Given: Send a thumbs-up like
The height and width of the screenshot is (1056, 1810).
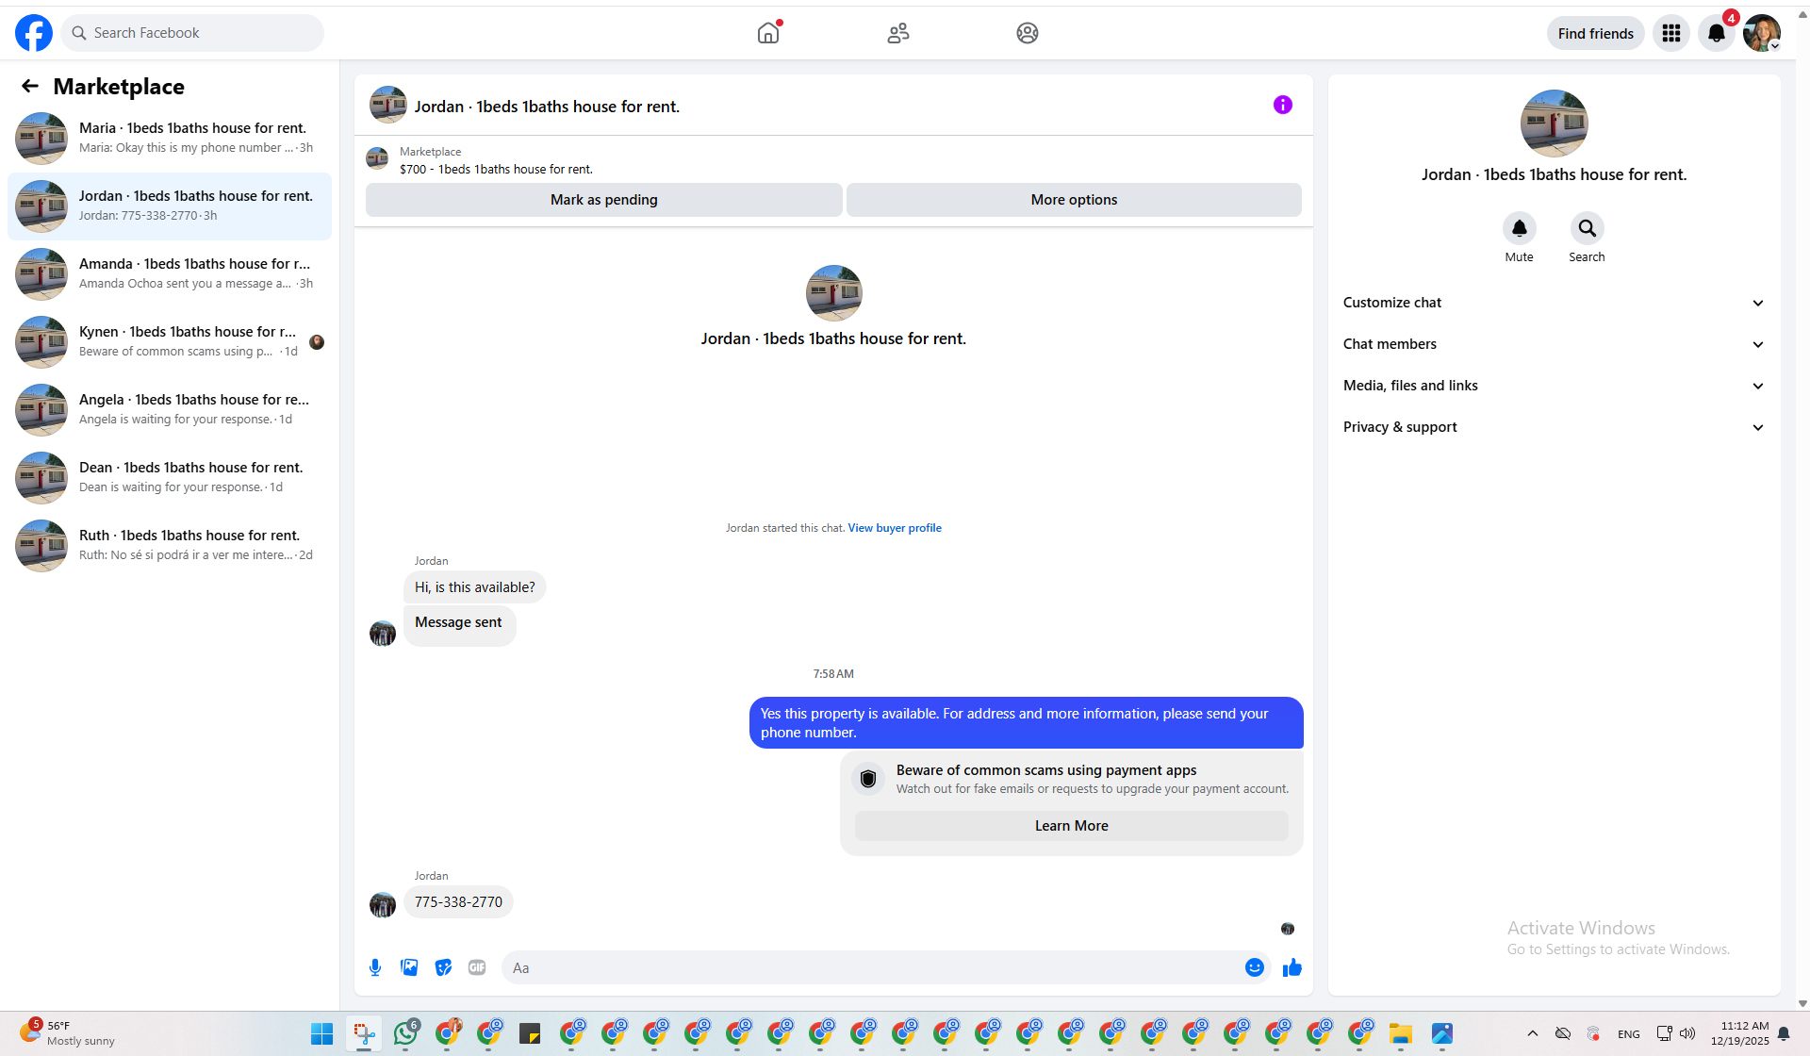Looking at the screenshot, I should click(1292, 967).
